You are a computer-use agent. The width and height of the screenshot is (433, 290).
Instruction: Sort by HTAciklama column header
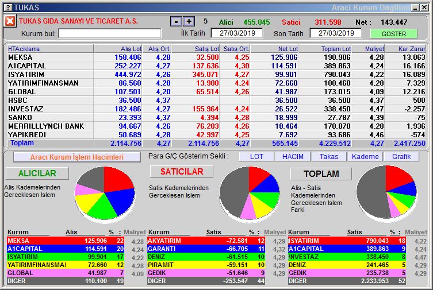50,49
